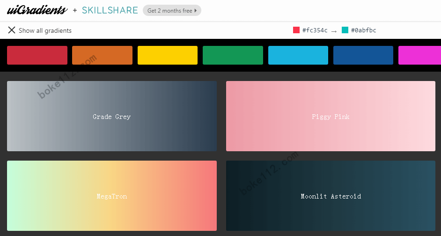Select the #fc354c hex code text
This screenshot has width=441, height=236.
[x=315, y=30]
